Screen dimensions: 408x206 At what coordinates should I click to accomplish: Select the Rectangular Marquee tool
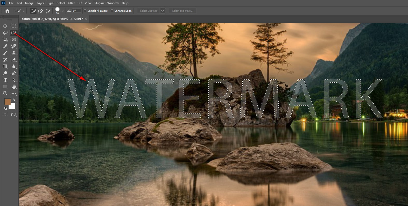(14, 26)
